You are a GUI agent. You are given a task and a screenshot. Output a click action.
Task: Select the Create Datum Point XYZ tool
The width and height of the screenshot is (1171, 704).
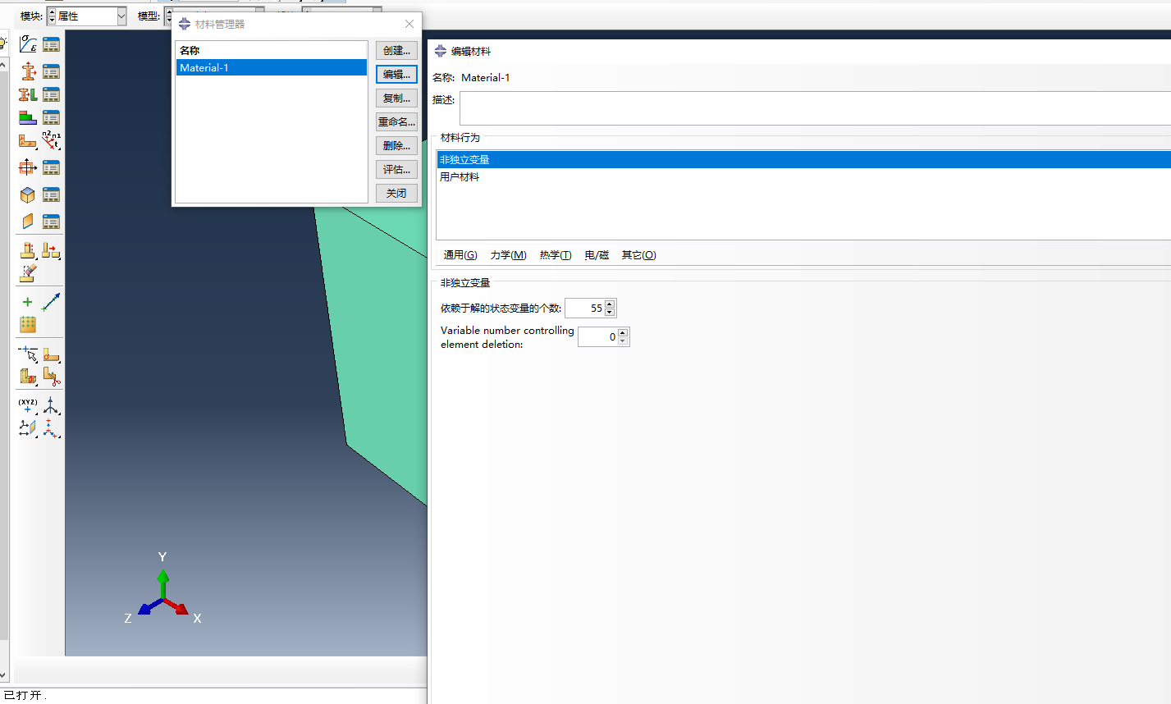tap(27, 405)
